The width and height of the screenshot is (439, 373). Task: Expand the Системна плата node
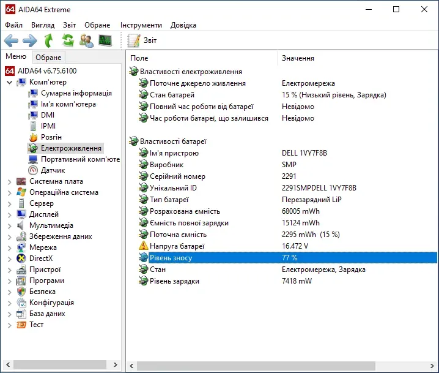[x=9, y=181]
